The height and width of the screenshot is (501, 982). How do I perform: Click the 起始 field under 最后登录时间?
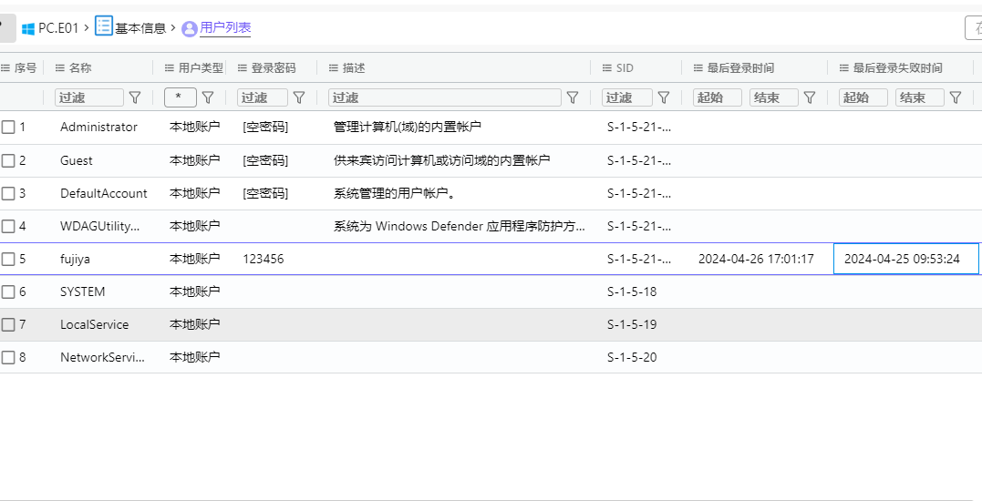pyautogui.click(x=718, y=97)
